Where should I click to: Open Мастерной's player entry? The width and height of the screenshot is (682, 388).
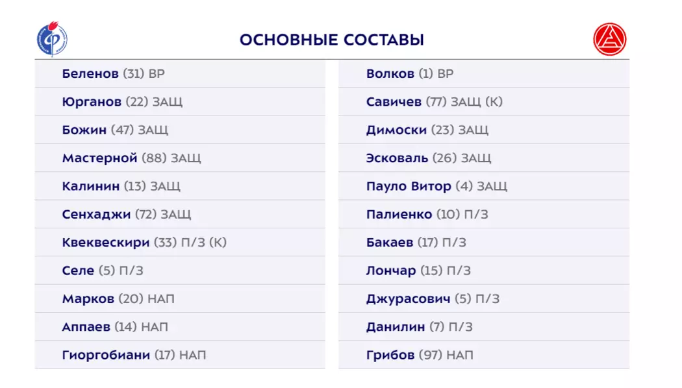point(99,158)
